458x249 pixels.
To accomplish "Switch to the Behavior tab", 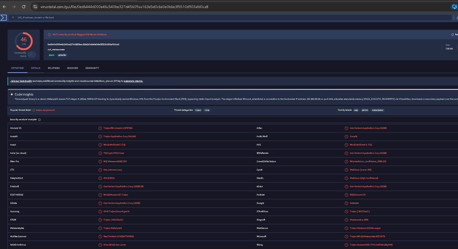I will coord(73,68).
